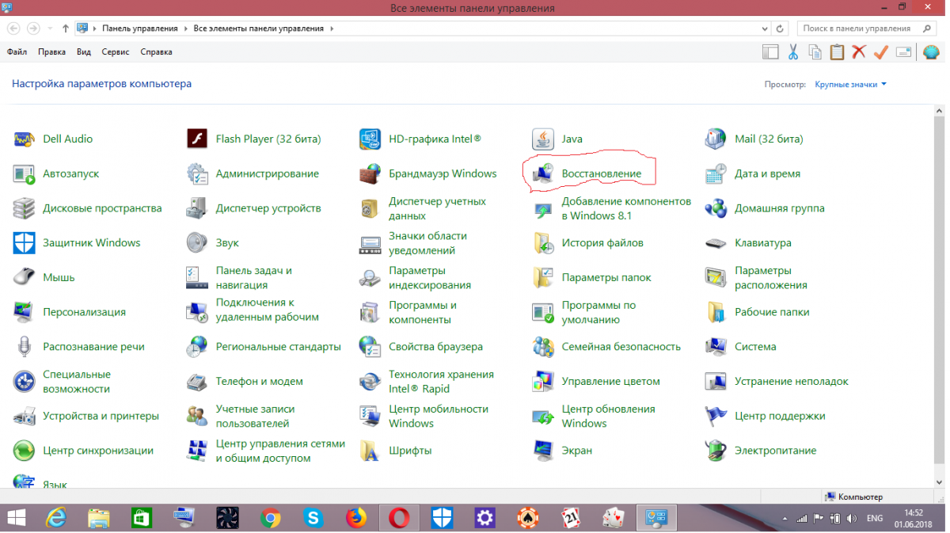Open the Программы и компоненты link

pyautogui.click(x=422, y=312)
